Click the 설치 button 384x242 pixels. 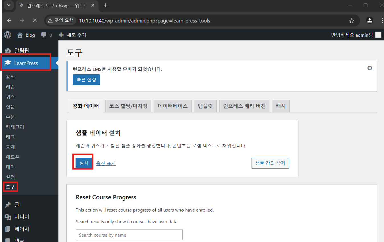[84, 163]
